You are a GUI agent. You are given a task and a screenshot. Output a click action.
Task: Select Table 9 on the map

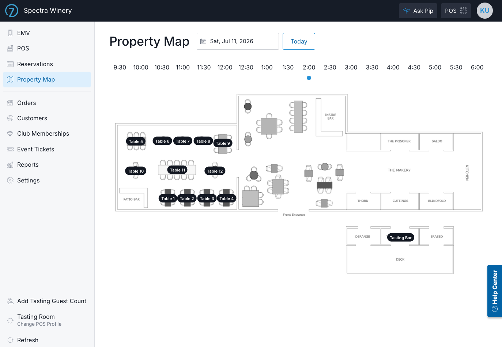(223, 143)
